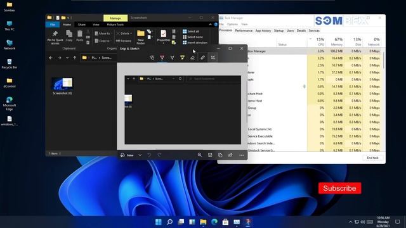Switch to the Explorer View ribbon tab

tap(96, 25)
